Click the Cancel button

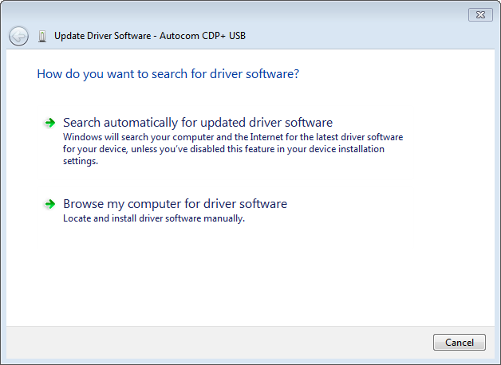[x=460, y=343]
